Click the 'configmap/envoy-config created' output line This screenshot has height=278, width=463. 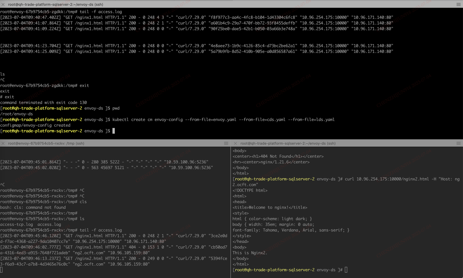tap(35, 125)
